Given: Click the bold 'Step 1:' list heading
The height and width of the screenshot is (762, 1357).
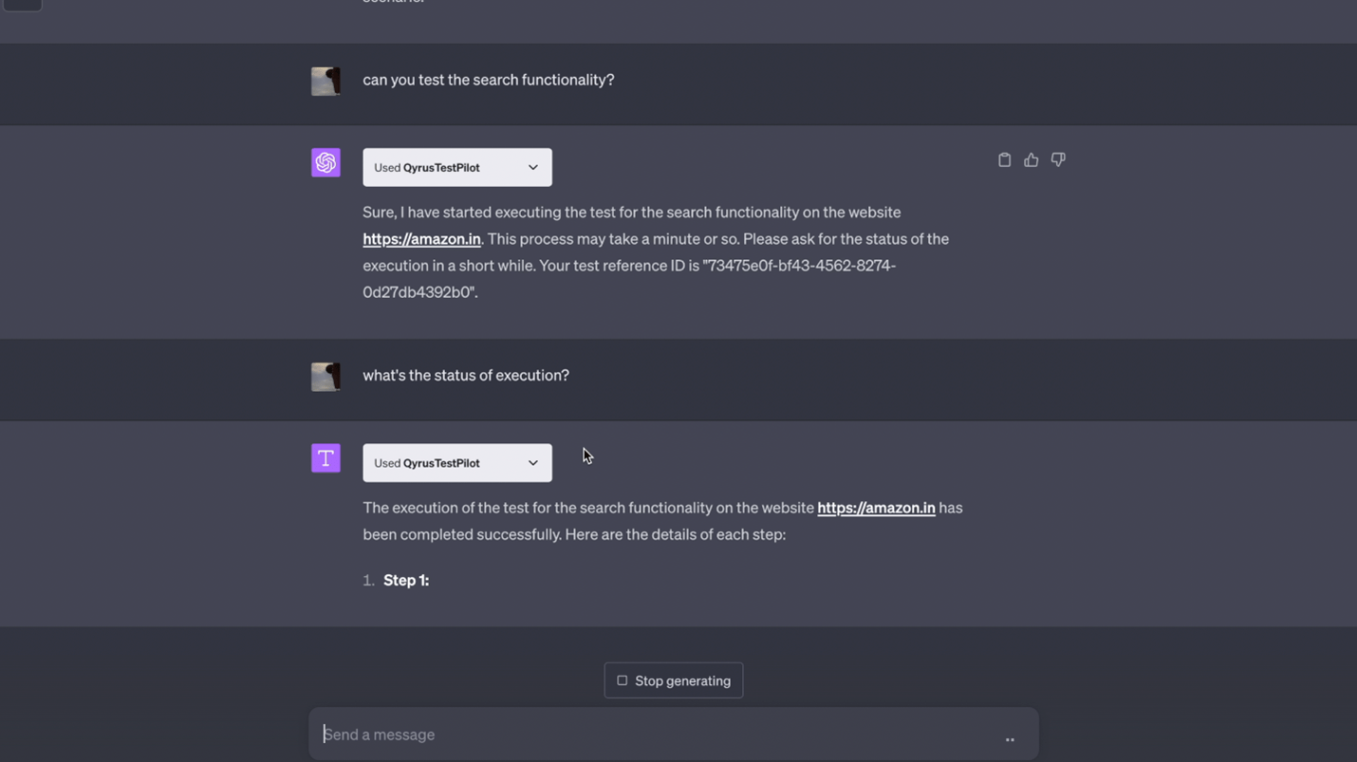Looking at the screenshot, I should pyautogui.click(x=405, y=580).
